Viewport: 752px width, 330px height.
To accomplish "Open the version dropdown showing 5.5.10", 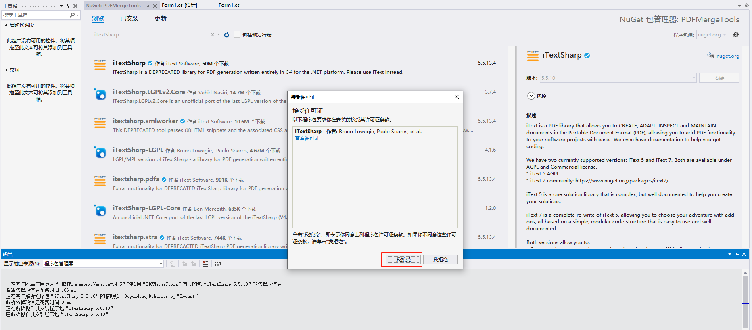I will 618,78.
